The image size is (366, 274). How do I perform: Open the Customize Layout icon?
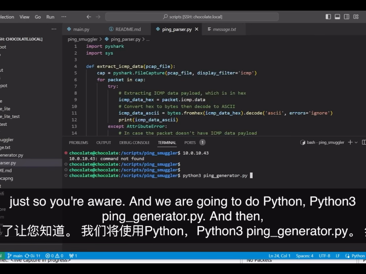tap(356, 17)
